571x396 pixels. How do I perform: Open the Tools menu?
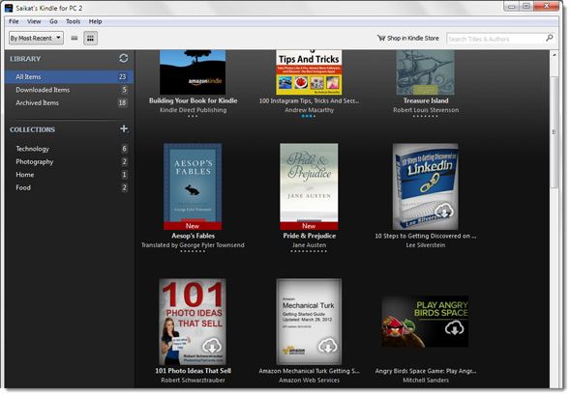[73, 21]
